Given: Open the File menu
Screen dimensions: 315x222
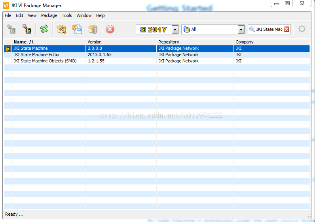Looking at the screenshot, I should point(8,15).
